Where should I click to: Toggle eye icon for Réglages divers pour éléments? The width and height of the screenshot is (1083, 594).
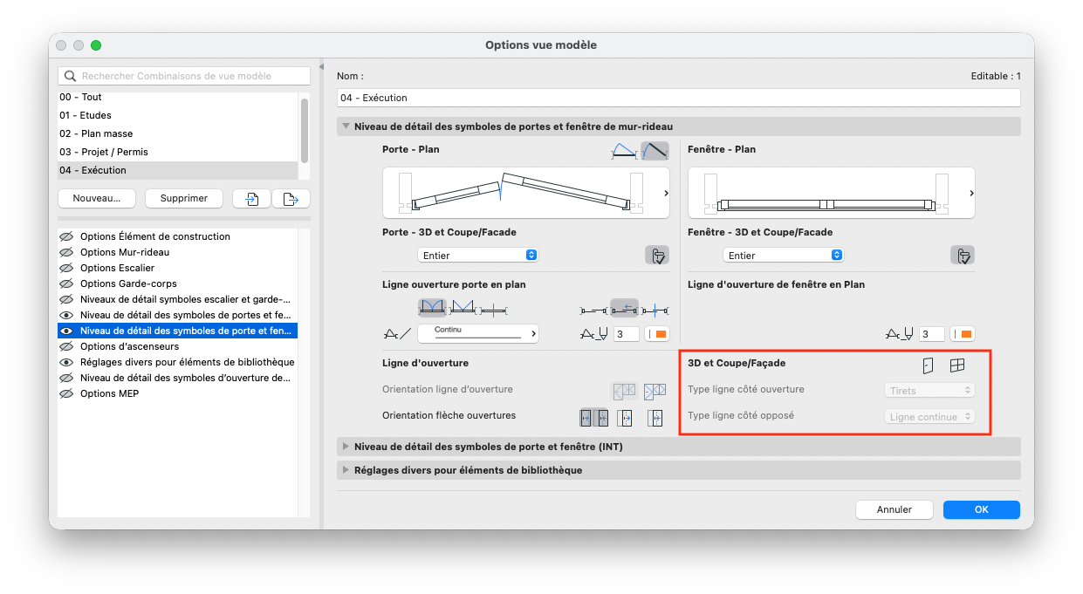pyautogui.click(x=65, y=362)
